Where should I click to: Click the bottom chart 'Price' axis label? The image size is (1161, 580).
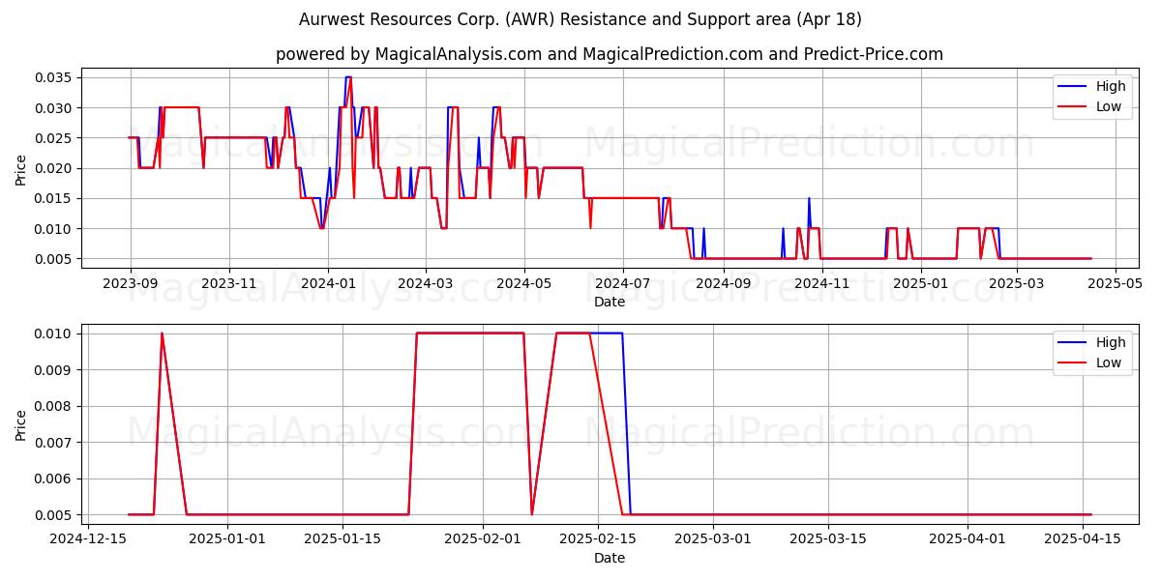coord(21,423)
